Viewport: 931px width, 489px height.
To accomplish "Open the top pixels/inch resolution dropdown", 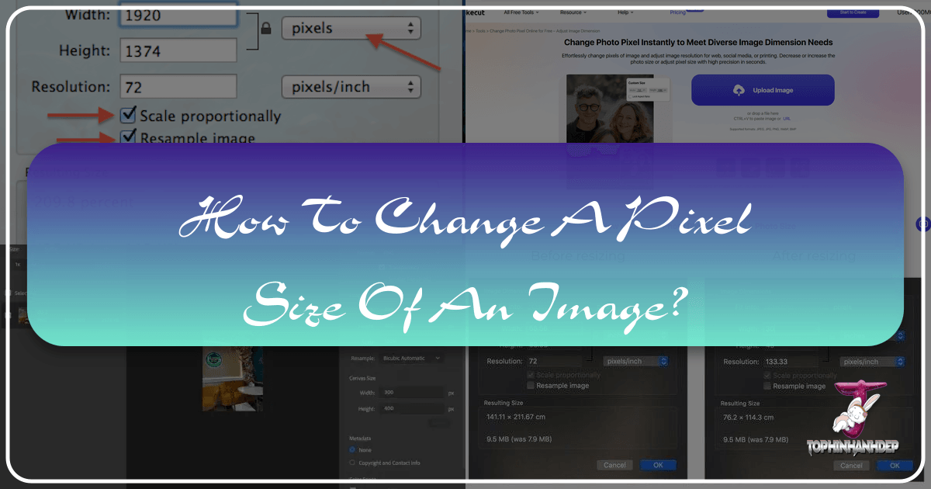I will tap(351, 87).
